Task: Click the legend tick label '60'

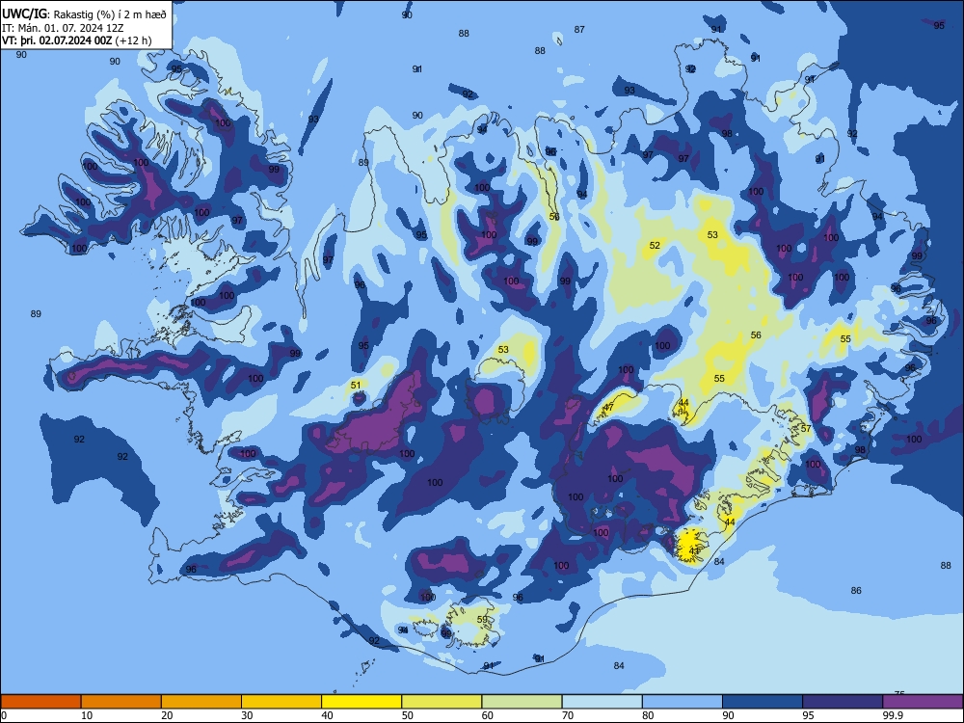Action: (x=488, y=715)
